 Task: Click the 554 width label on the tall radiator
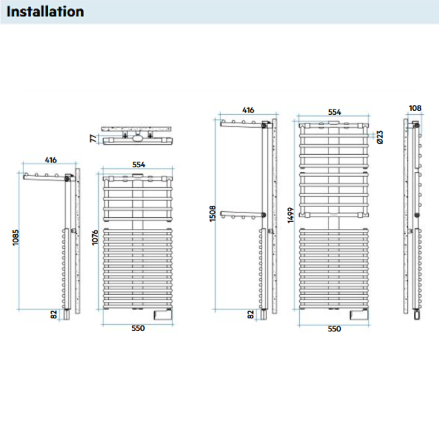334,111
